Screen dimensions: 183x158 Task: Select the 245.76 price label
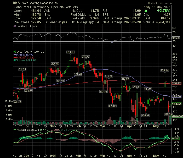point(85,57)
